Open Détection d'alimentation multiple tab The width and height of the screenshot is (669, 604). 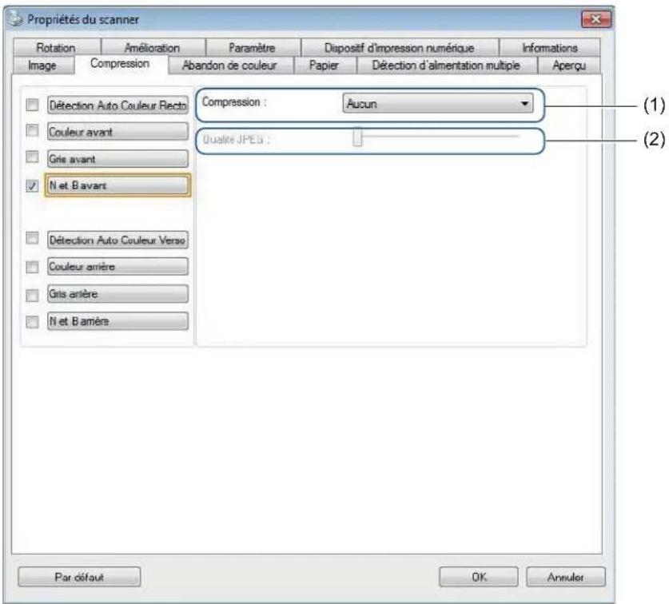click(x=446, y=66)
